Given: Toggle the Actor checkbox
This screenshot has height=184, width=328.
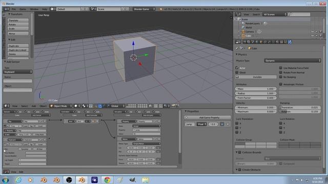Looking at the screenshot, I should [237, 68].
